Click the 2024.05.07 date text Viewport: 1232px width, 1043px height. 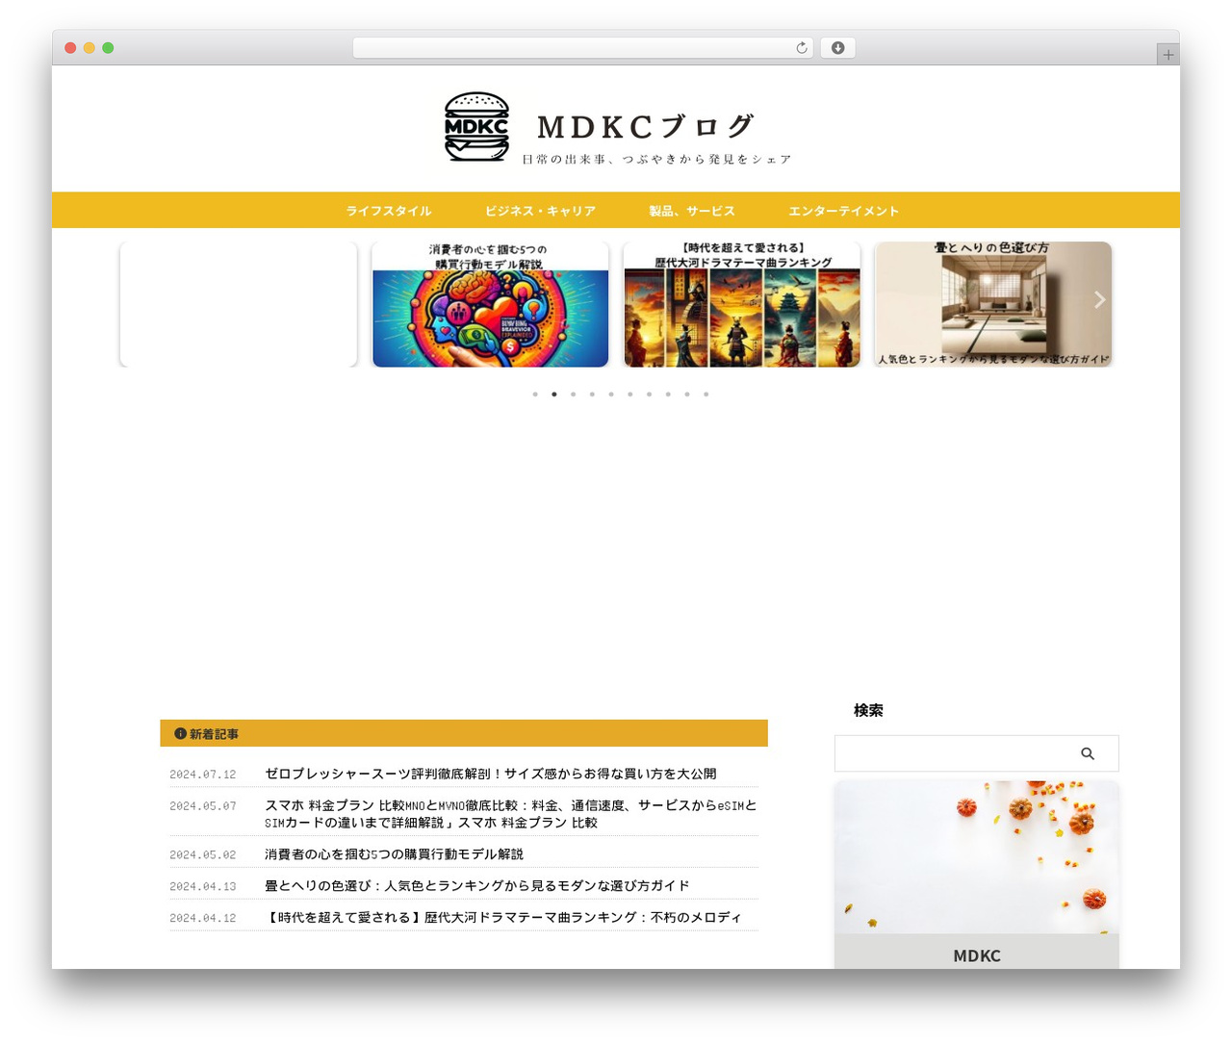[x=203, y=806]
